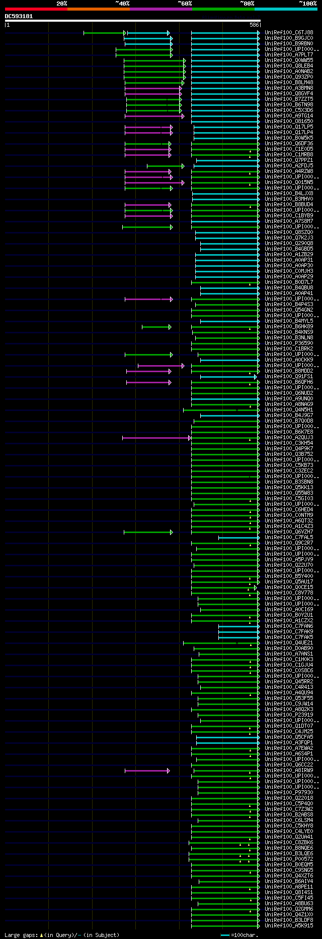Open subject UniRef100_Q7K2J3
The image size is (322, 939).
(x=289, y=238)
